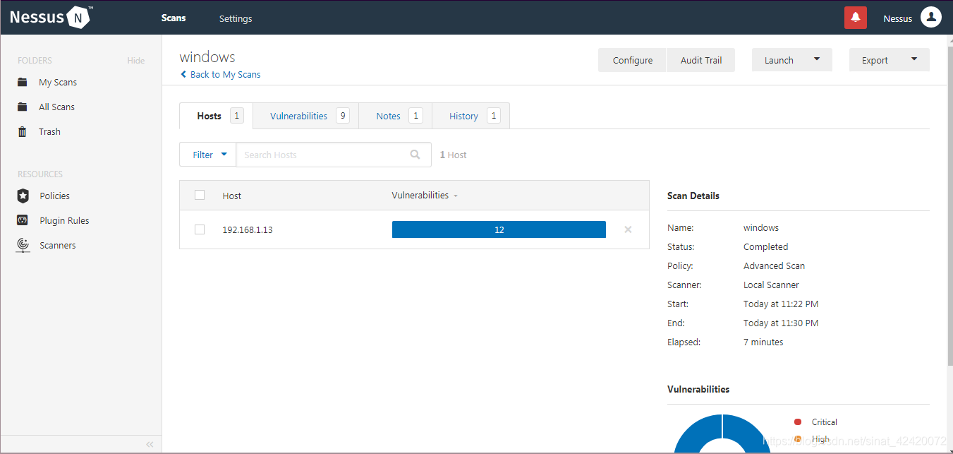Open the History tab
The width and height of the screenshot is (953, 454).
click(x=471, y=116)
